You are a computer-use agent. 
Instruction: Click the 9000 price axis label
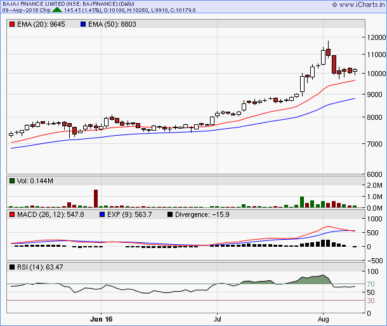374,95
